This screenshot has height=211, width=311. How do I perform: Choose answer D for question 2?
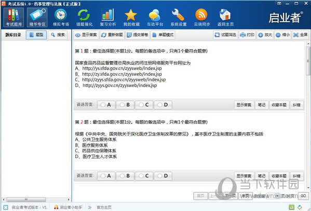tap(163, 176)
